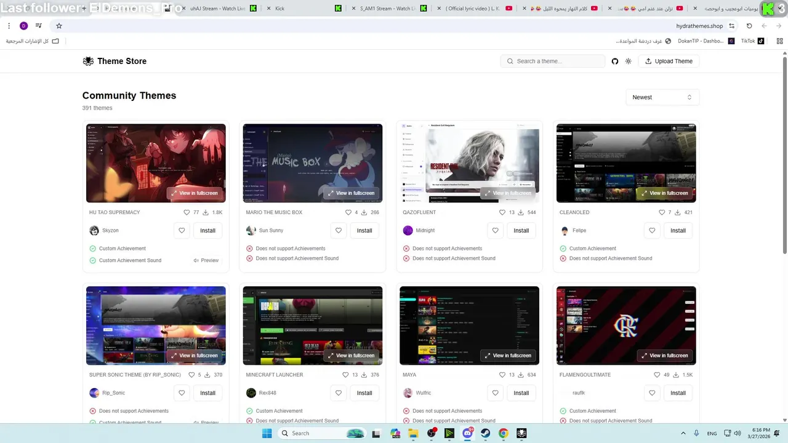Screen dimensions: 788x443
Task: Favorite the HU TAO SUPREMACY theme
Action: point(182,230)
